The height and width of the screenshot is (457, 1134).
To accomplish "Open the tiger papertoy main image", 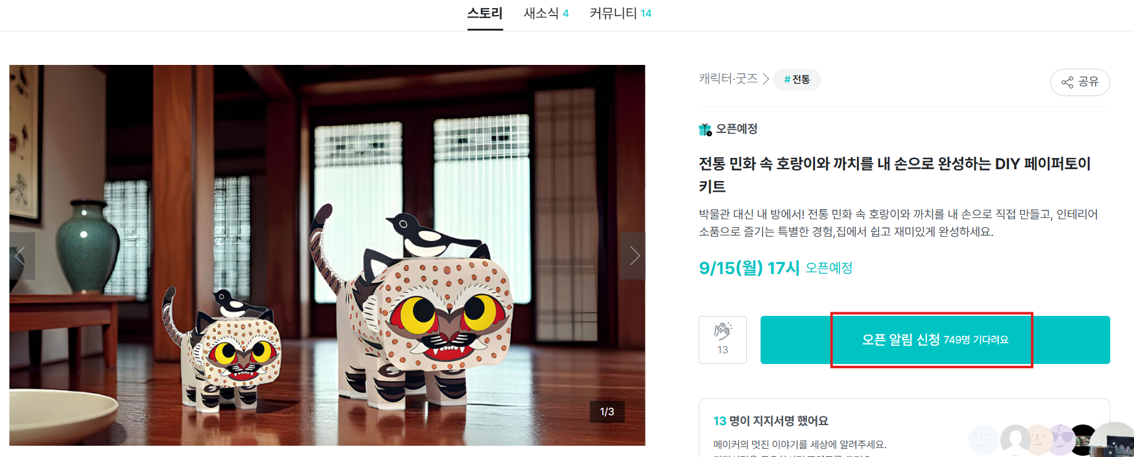I will [327, 255].
